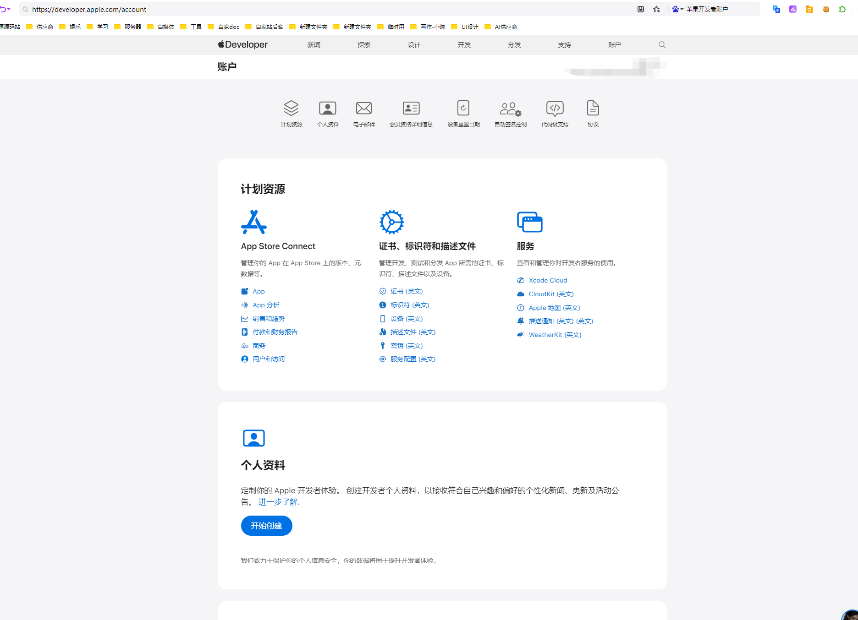Screen dimensions: 858x620
Task: Open the 供应商 bookmark folder
Action: (x=40, y=27)
